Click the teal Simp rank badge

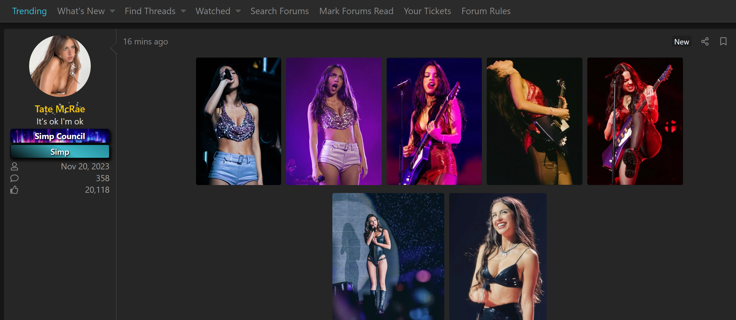coord(60,152)
